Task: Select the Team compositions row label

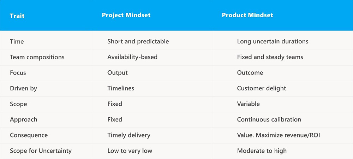Action: pyautogui.click(x=37, y=57)
